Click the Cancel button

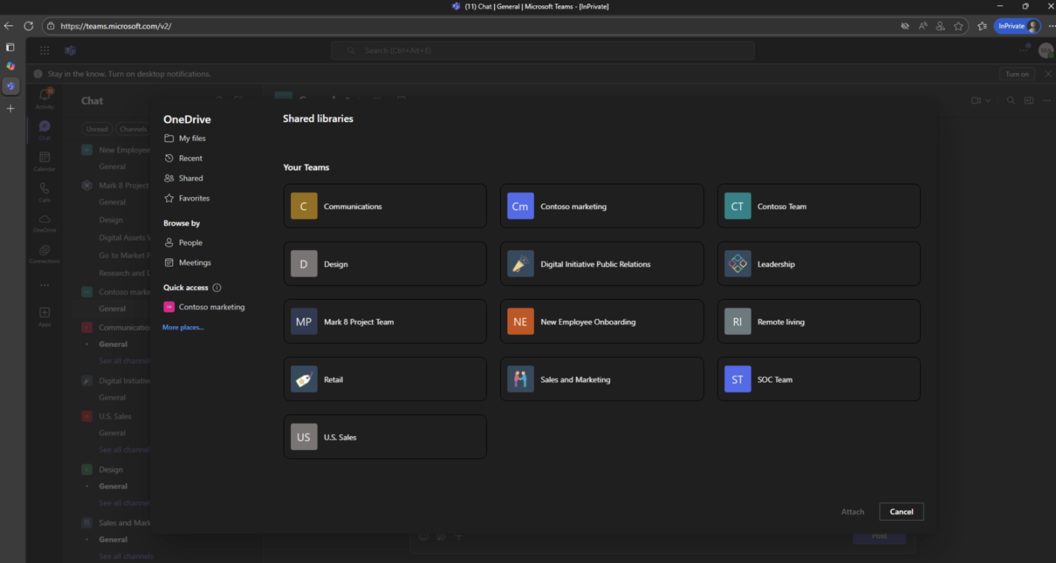click(x=901, y=511)
